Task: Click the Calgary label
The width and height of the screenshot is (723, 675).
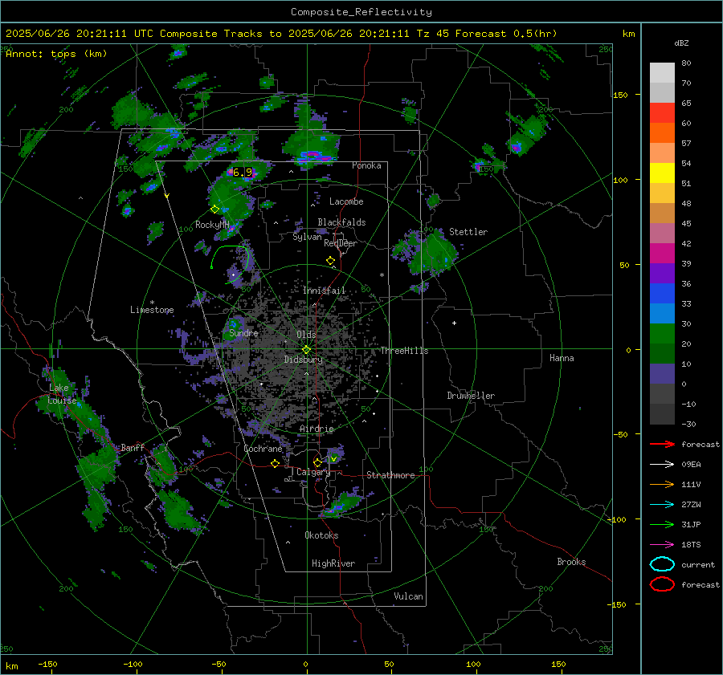Action: (x=313, y=472)
